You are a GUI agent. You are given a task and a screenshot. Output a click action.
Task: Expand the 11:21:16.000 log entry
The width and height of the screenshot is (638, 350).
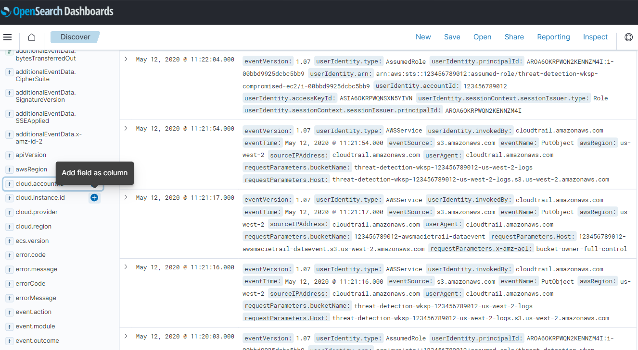pos(126,267)
